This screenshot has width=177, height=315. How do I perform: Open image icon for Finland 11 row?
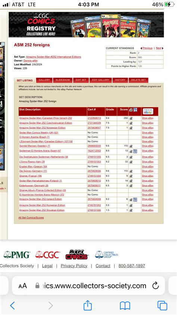pyautogui.click(x=131, y=181)
